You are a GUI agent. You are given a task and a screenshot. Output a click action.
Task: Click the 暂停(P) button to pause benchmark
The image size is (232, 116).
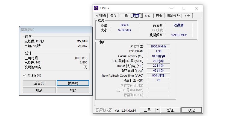(73, 83)
